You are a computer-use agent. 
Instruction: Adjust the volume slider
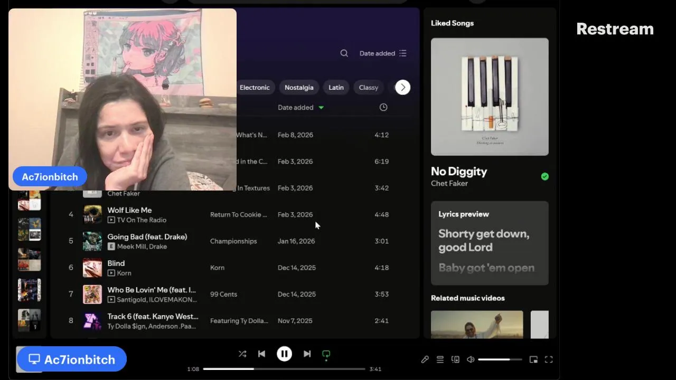point(500,359)
